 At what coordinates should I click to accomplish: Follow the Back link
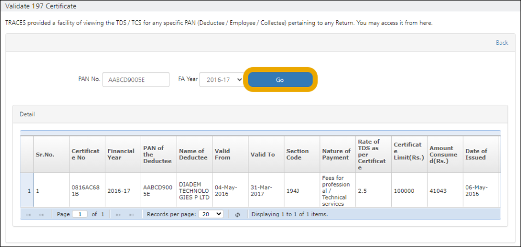[x=502, y=43]
